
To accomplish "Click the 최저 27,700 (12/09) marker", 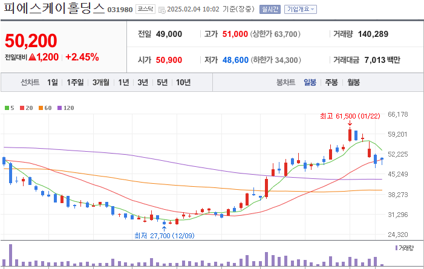I will pyautogui.click(x=165, y=236).
